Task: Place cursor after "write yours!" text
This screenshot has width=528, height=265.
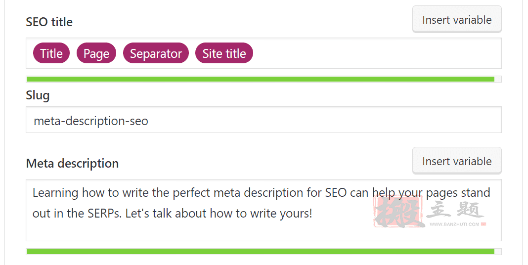Action: [313, 213]
